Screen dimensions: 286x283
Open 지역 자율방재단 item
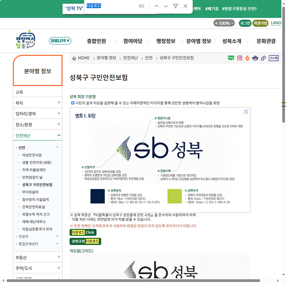point(34,170)
